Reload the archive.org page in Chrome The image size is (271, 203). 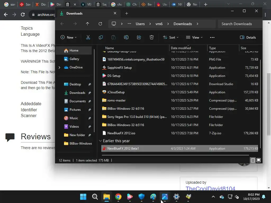pyautogui.click(x=23, y=15)
